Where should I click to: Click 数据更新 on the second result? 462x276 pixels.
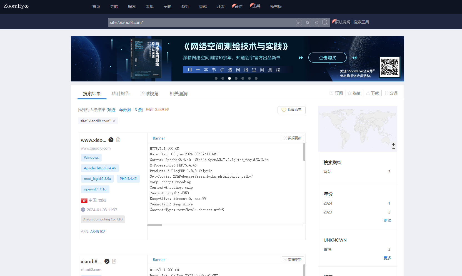coord(293,260)
